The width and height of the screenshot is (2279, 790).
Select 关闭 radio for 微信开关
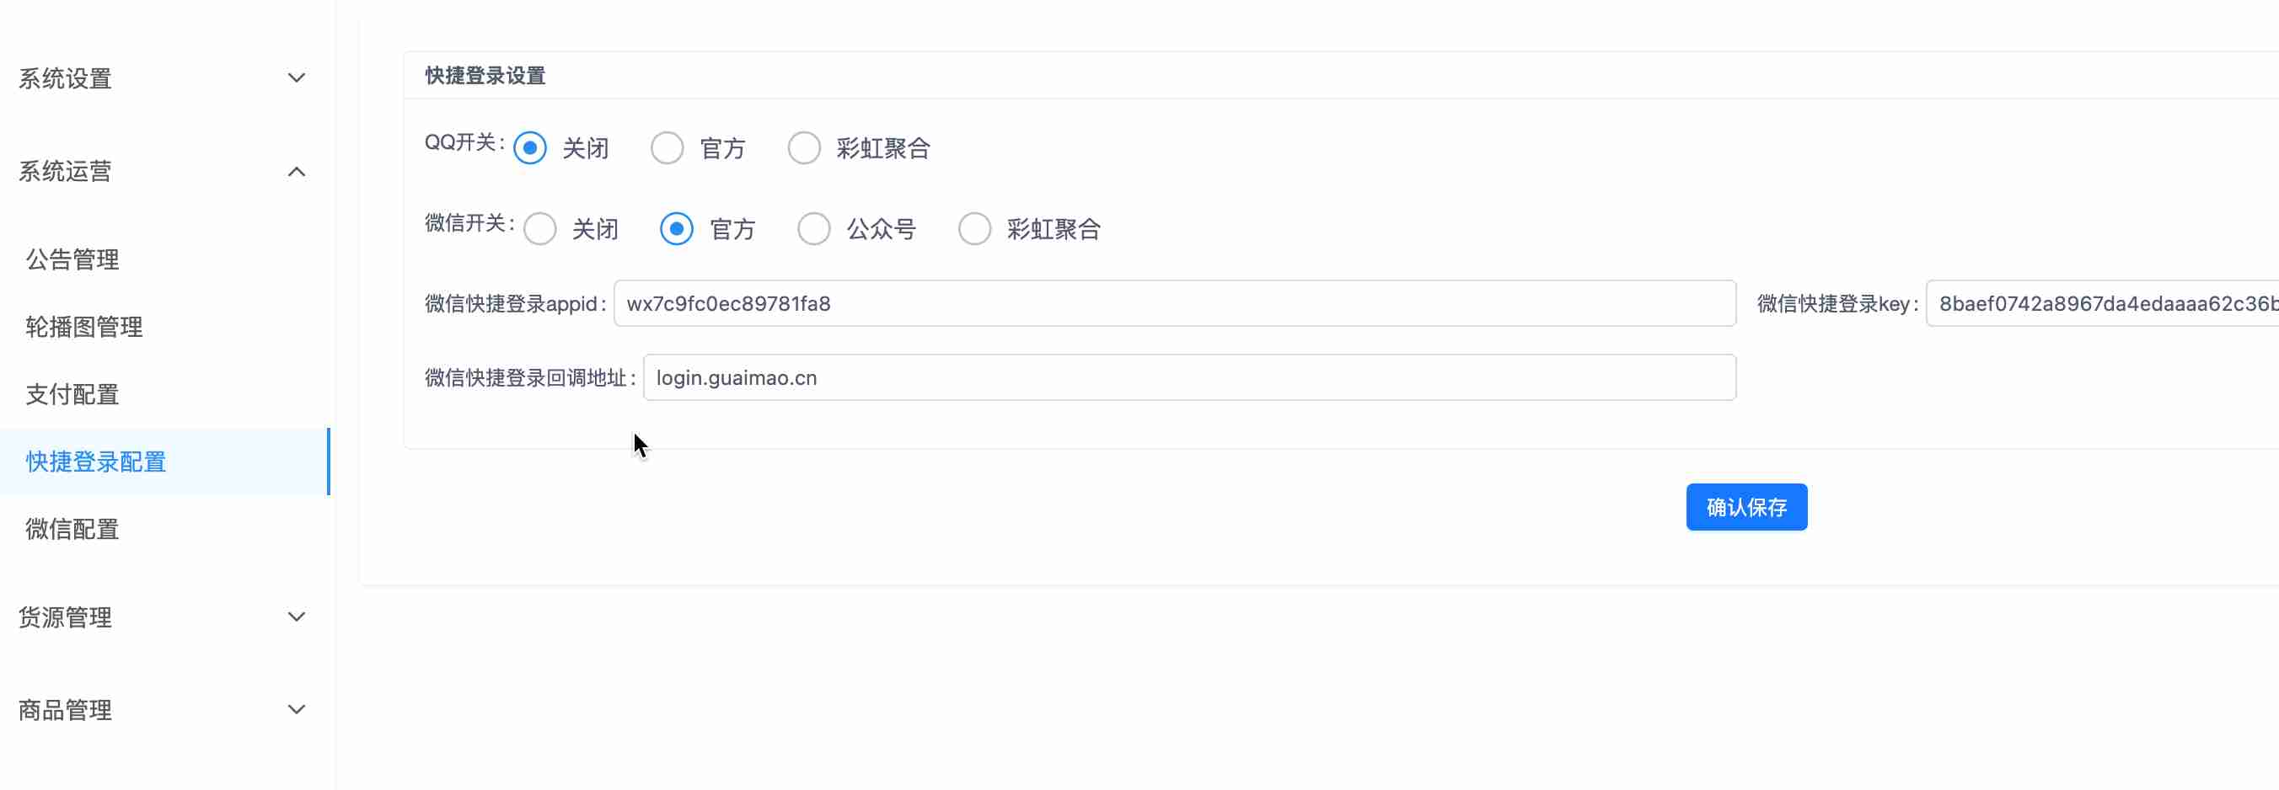coord(539,229)
